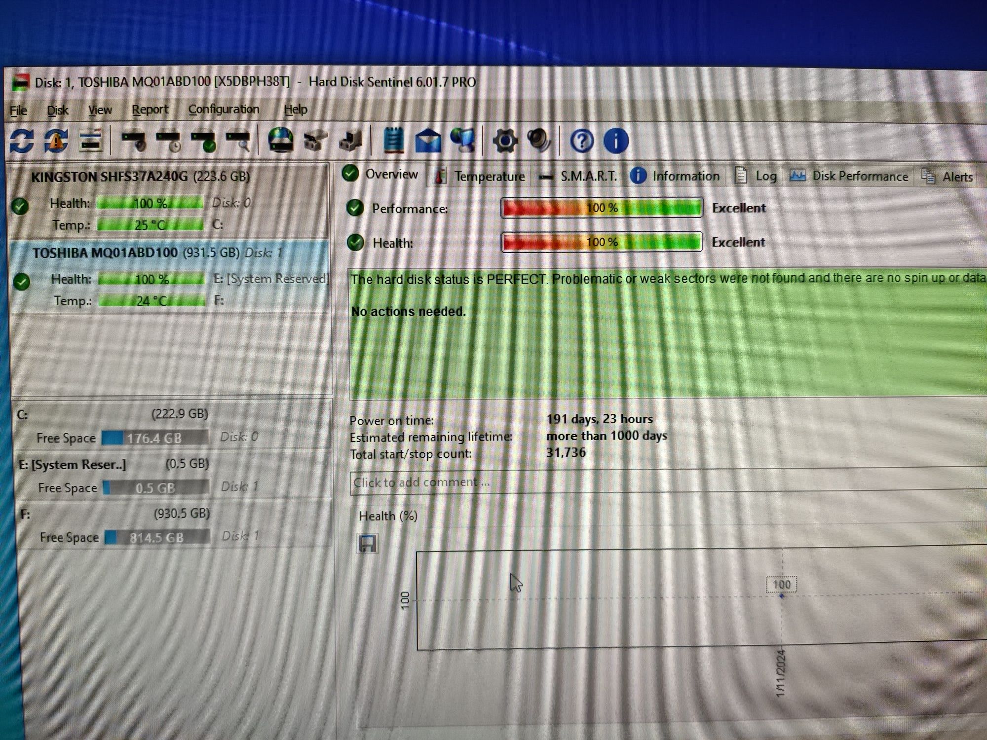Switch to the Information tab
This screenshot has height=740, width=987.
click(675, 176)
